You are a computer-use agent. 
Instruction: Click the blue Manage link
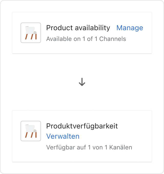point(130,28)
